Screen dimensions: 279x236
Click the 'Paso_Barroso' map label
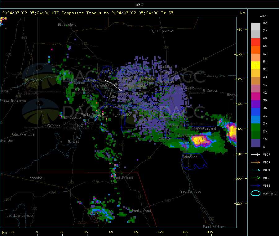[x=190, y=191]
